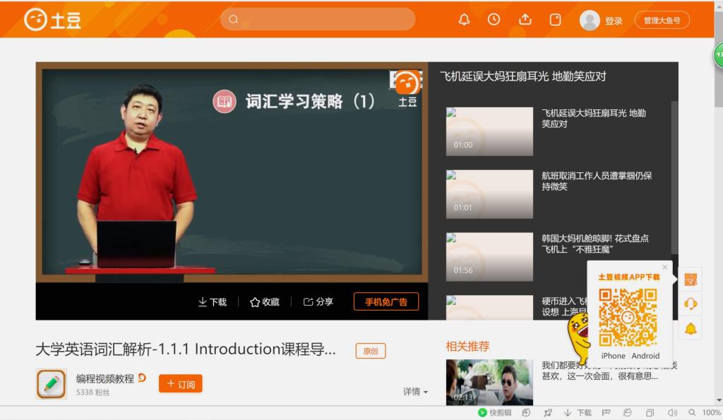723x420 pixels.
Task: Click the customer service headset icon
Action: pos(691,304)
